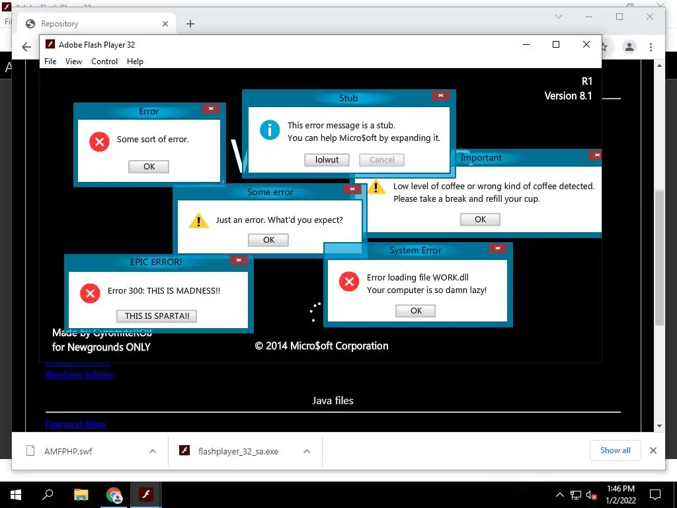Click OK in the WORK.dll System Error dialog
This screenshot has width=677, height=508.
coord(416,311)
